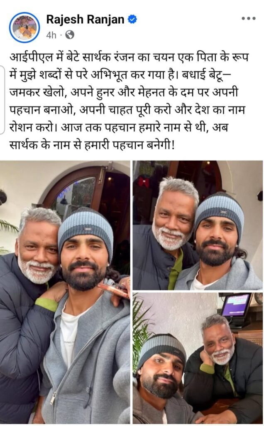Click the green sleeve cuff in large photo

(x=46, y=304)
